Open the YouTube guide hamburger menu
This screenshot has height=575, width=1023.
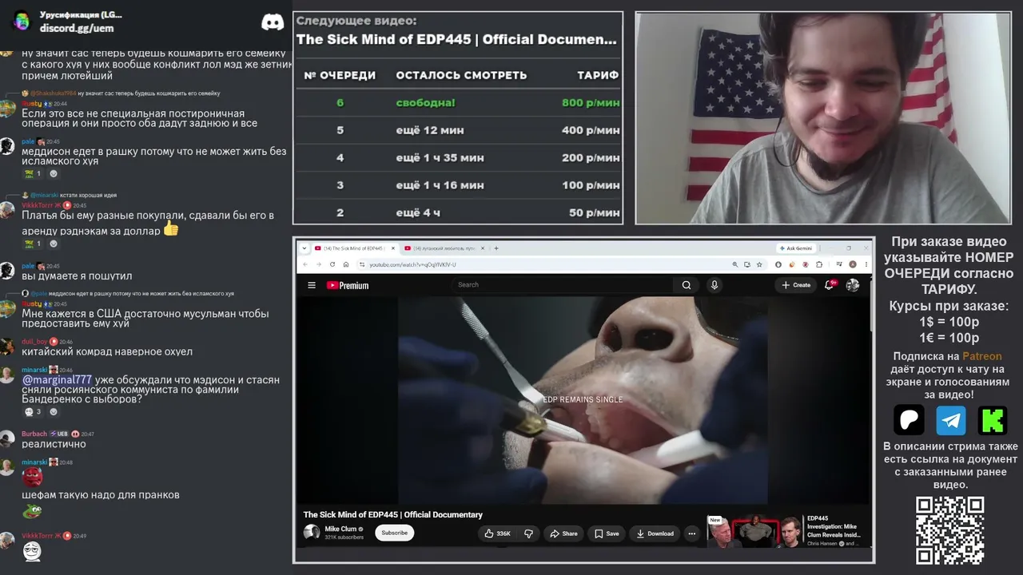(x=312, y=285)
